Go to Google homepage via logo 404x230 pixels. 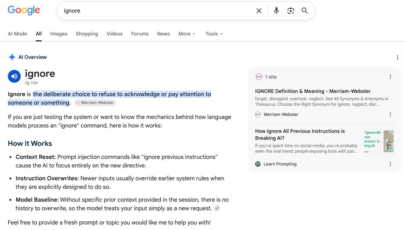(x=24, y=10)
